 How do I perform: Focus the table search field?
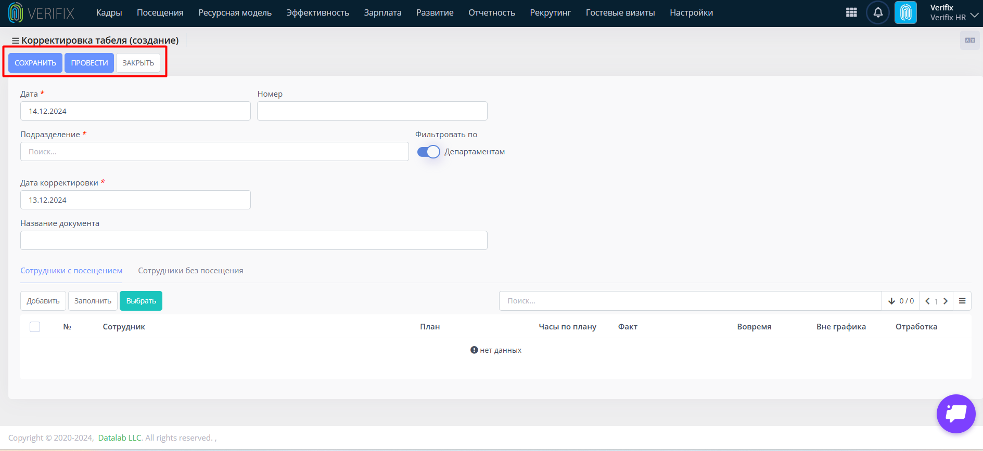691,301
